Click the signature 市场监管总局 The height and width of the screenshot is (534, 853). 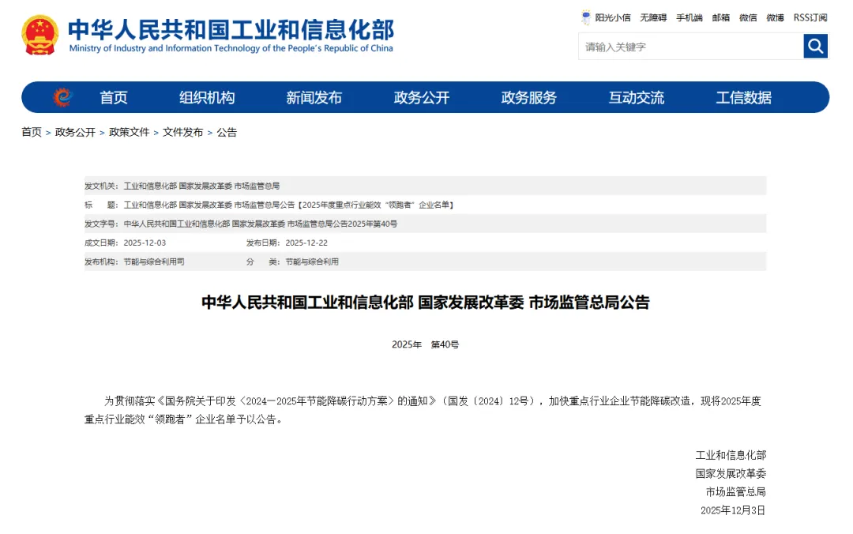click(x=736, y=492)
